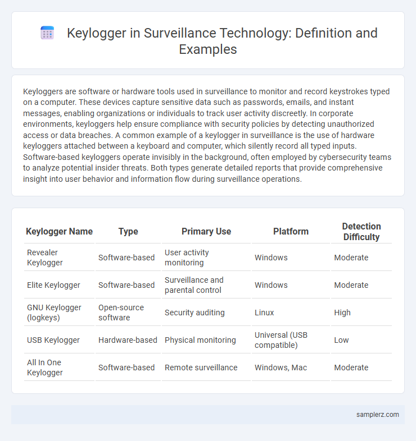Select the 'Hardware-based' type cell
Viewport: 416px width, 441px height.
(128, 340)
